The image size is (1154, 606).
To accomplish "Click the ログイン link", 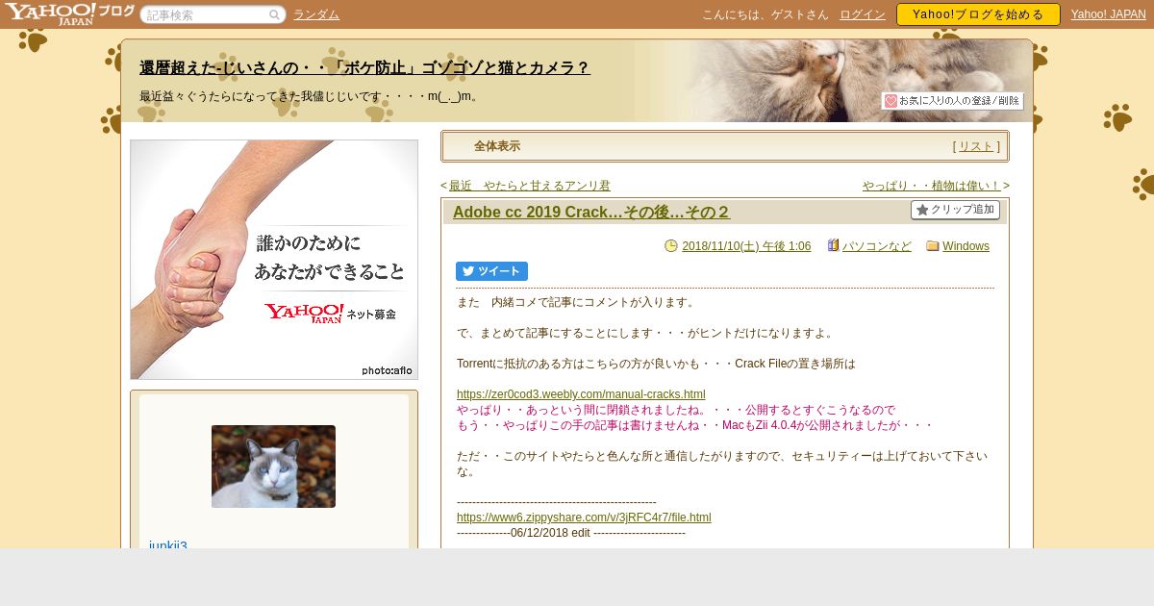I will point(863,14).
